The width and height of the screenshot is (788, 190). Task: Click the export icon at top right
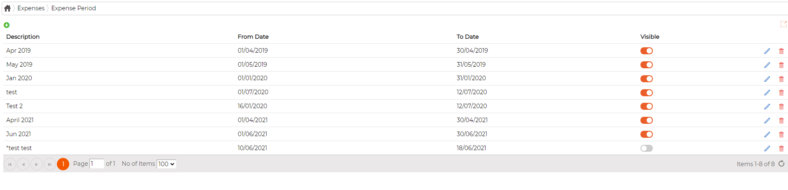point(783,24)
